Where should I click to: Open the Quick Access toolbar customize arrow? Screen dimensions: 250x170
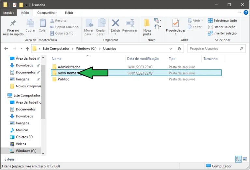[26, 5]
